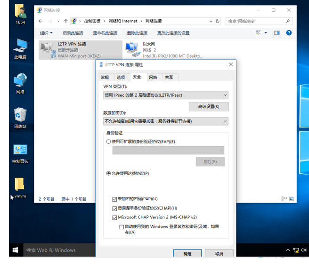Open the 网络 desktop icon
The image size is (309, 266).
[x=20, y=83]
